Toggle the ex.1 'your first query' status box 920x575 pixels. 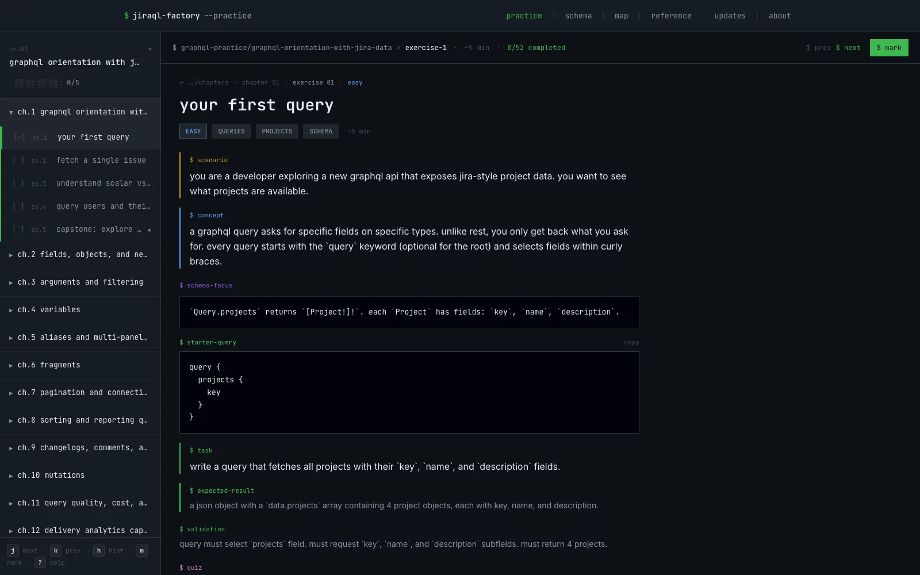[20, 137]
